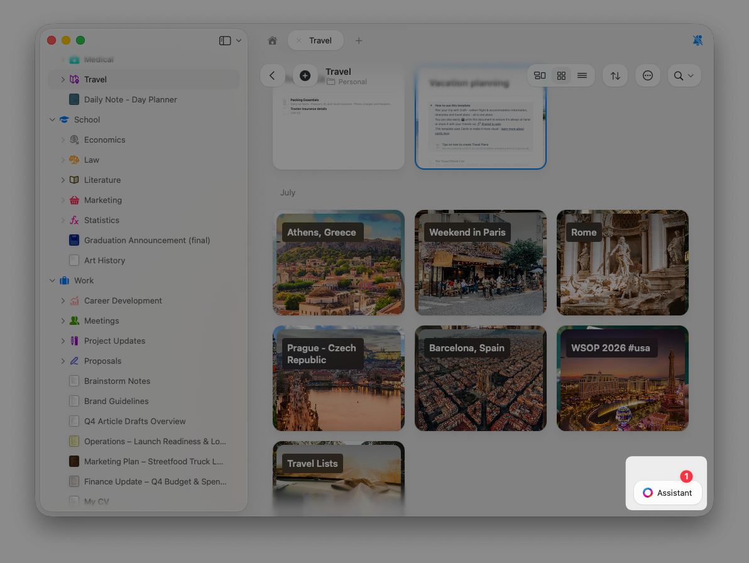Expand Project Updates folder
The width and height of the screenshot is (749, 563).
tap(63, 341)
